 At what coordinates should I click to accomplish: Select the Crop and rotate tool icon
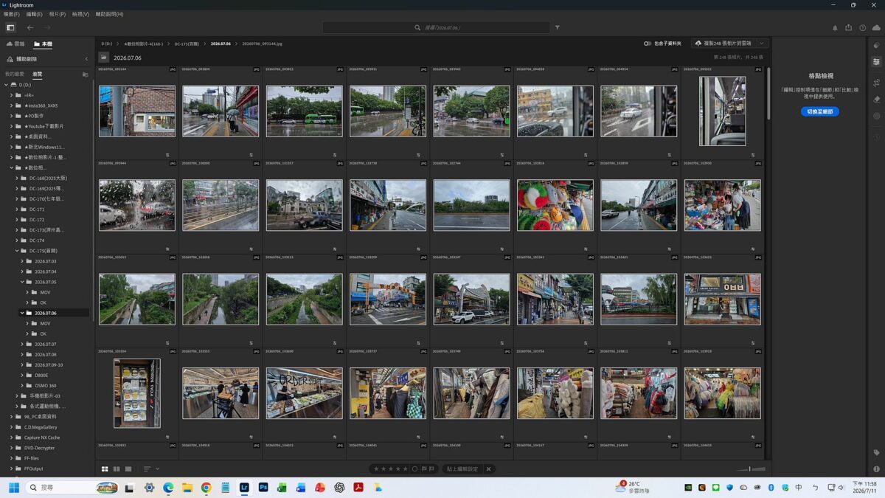pyautogui.click(x=876, y=83)
